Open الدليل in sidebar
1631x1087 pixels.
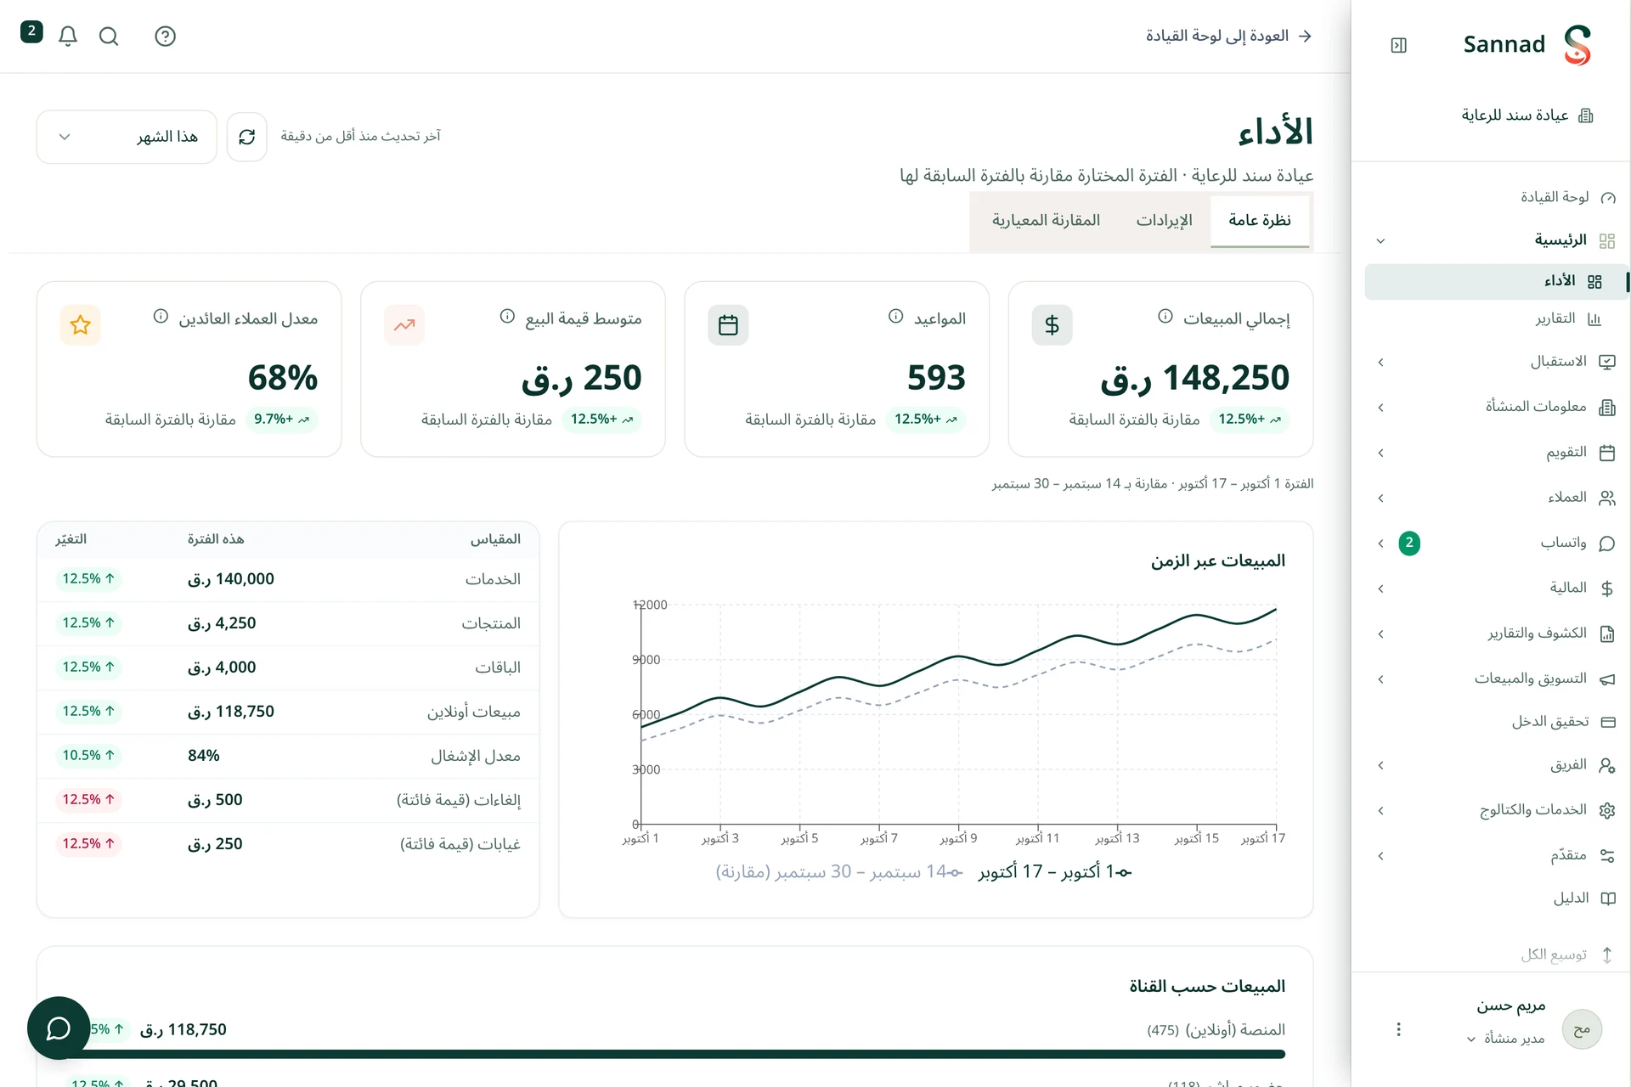[x=1583, y=898]
